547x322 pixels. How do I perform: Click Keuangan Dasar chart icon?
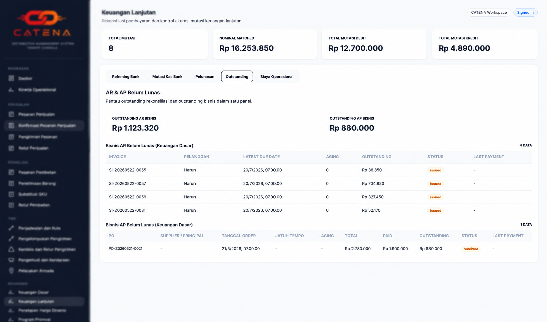click(x=11, y=292)
